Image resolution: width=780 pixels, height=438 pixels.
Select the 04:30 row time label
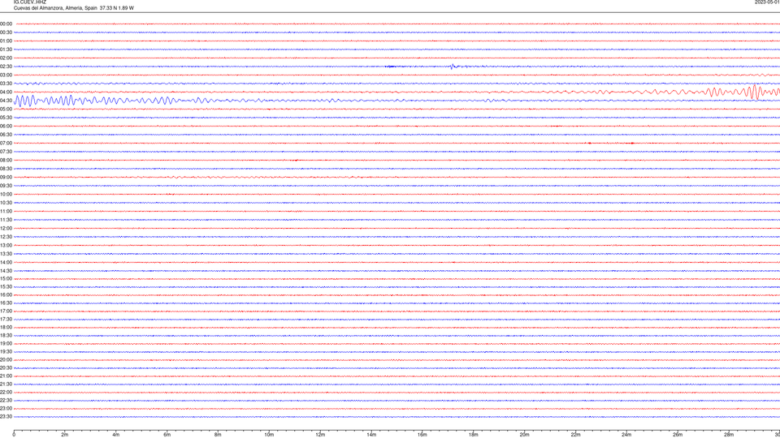point(6,101)
